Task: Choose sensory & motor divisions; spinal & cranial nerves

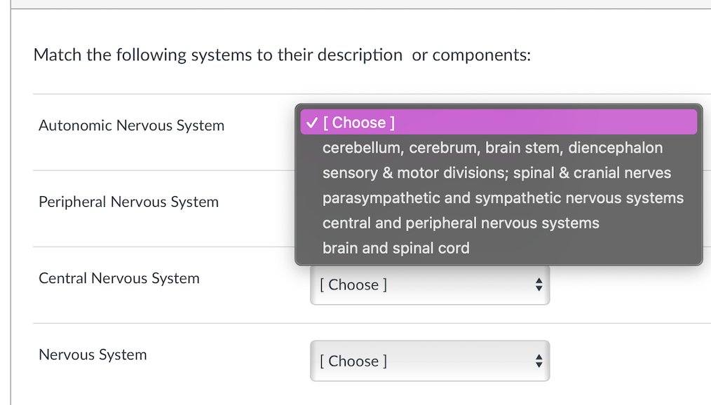Action: point(496,172)
